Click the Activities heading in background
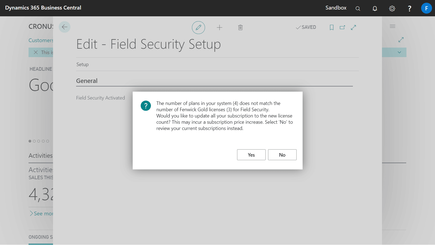Screen dimensions: 435x245 click(x=41, y=156)
